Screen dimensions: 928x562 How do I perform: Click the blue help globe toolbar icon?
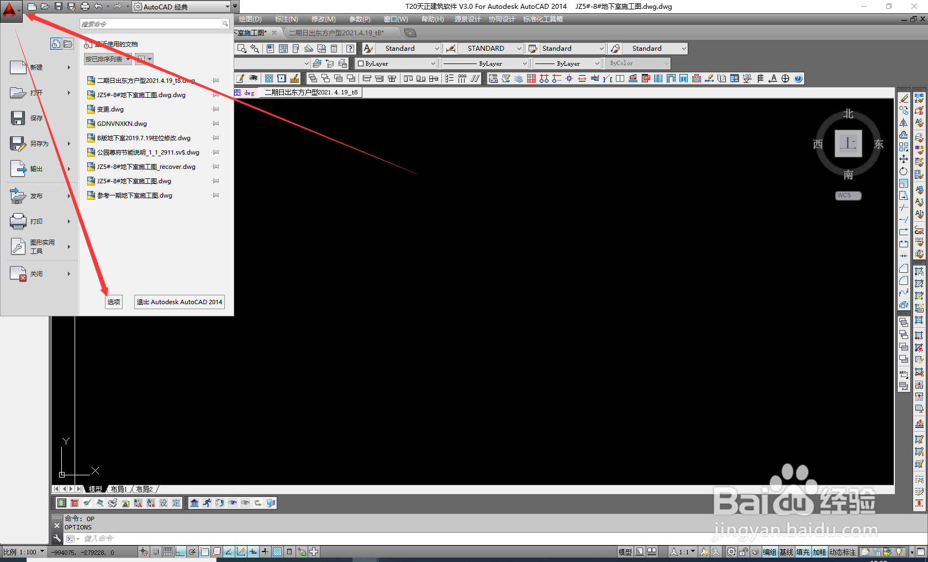[798, 78]
